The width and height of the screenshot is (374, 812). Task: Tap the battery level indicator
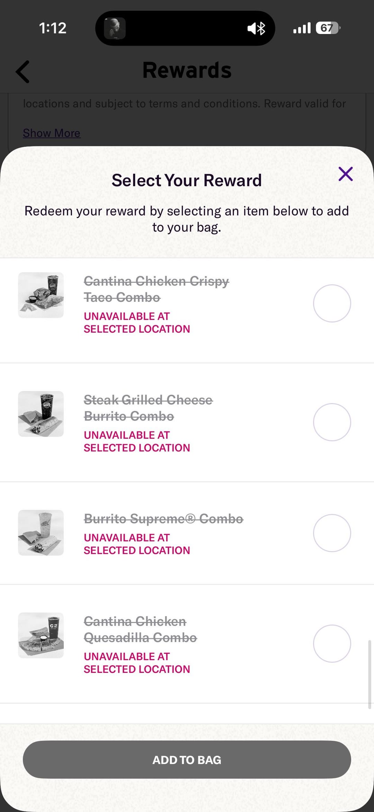[328, 28]
